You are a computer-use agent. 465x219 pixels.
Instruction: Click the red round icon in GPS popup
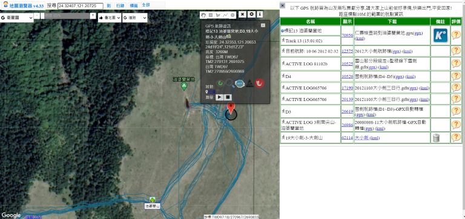(259, 83)
